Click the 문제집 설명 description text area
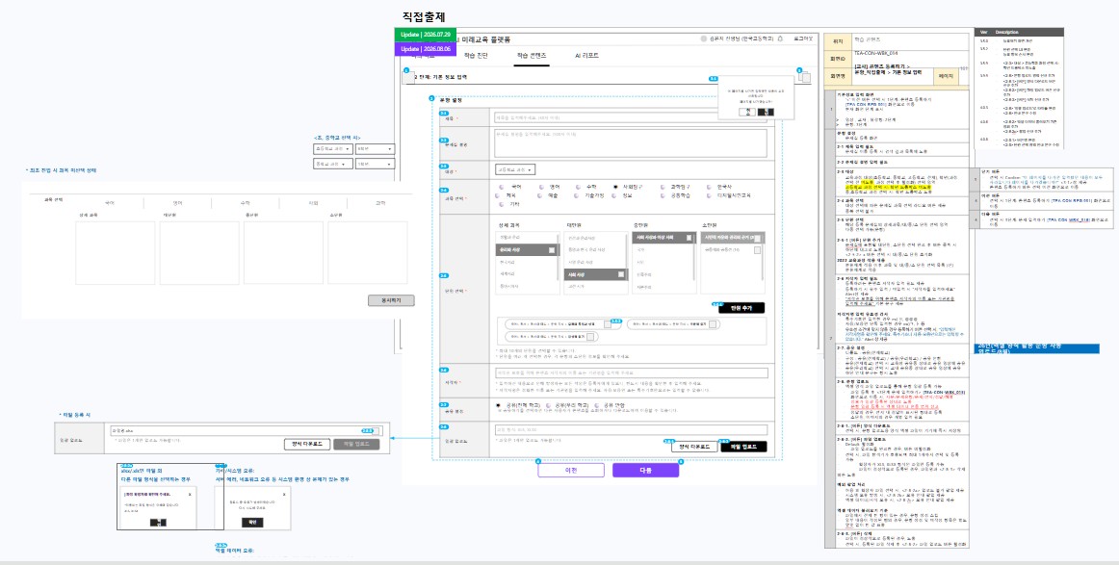This screenshot has height=565, width=1119. 630,142
